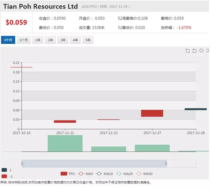Click the green volume bar for 2017-12-22
This screenshot has width=211, height=188.
click(109, 149)
